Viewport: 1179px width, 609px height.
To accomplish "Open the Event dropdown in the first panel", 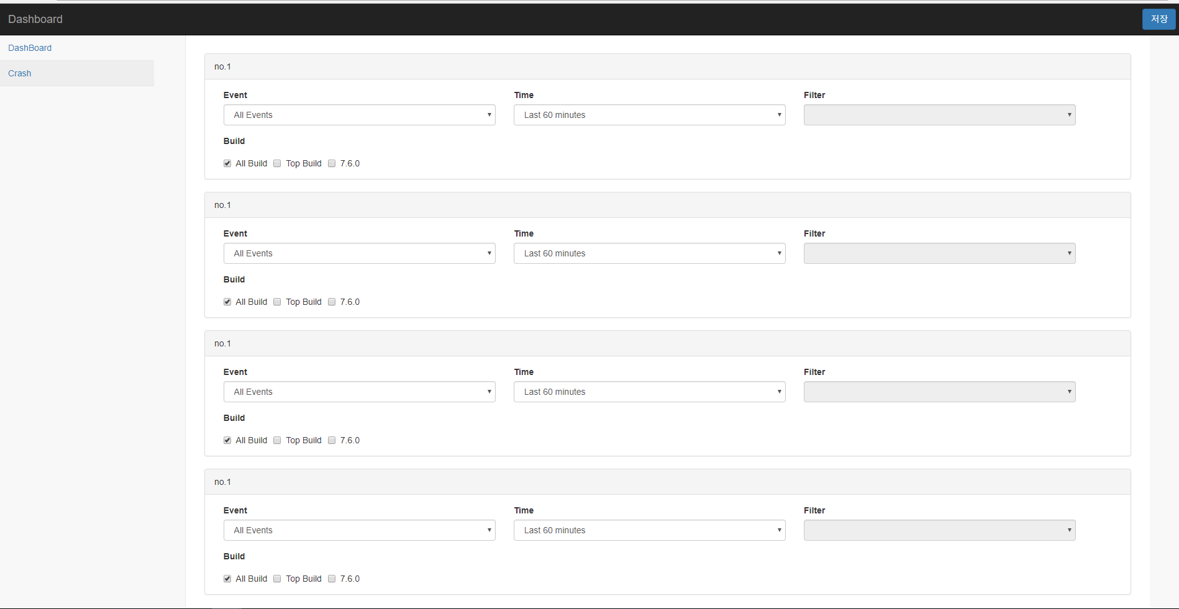I will (359, 115).
